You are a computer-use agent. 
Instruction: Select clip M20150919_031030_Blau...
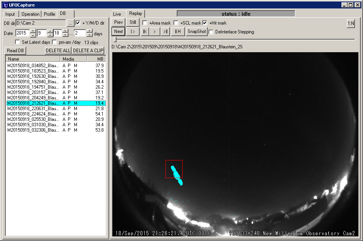(56, 125)
